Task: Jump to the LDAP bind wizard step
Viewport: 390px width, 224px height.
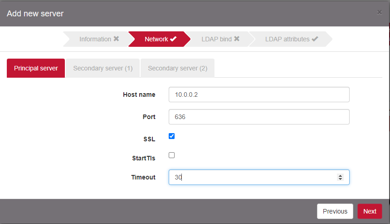Action: (216, 39)
